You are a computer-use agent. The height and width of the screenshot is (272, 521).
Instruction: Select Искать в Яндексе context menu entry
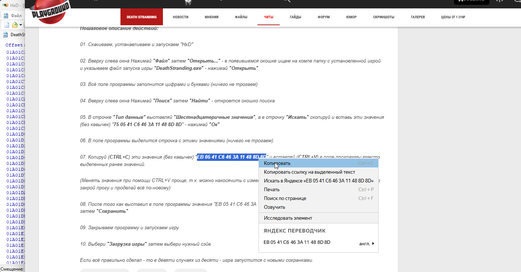click(319, 181)
